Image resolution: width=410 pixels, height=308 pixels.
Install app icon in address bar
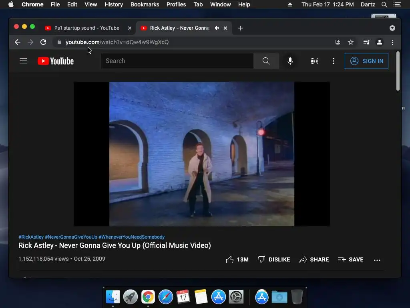click(x=338, y=42)
